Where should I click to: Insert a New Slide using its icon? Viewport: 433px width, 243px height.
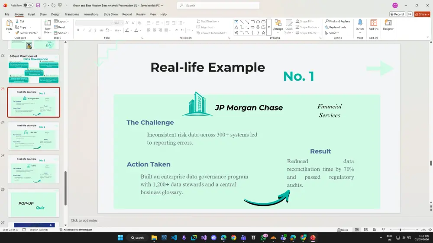point(48,23)
